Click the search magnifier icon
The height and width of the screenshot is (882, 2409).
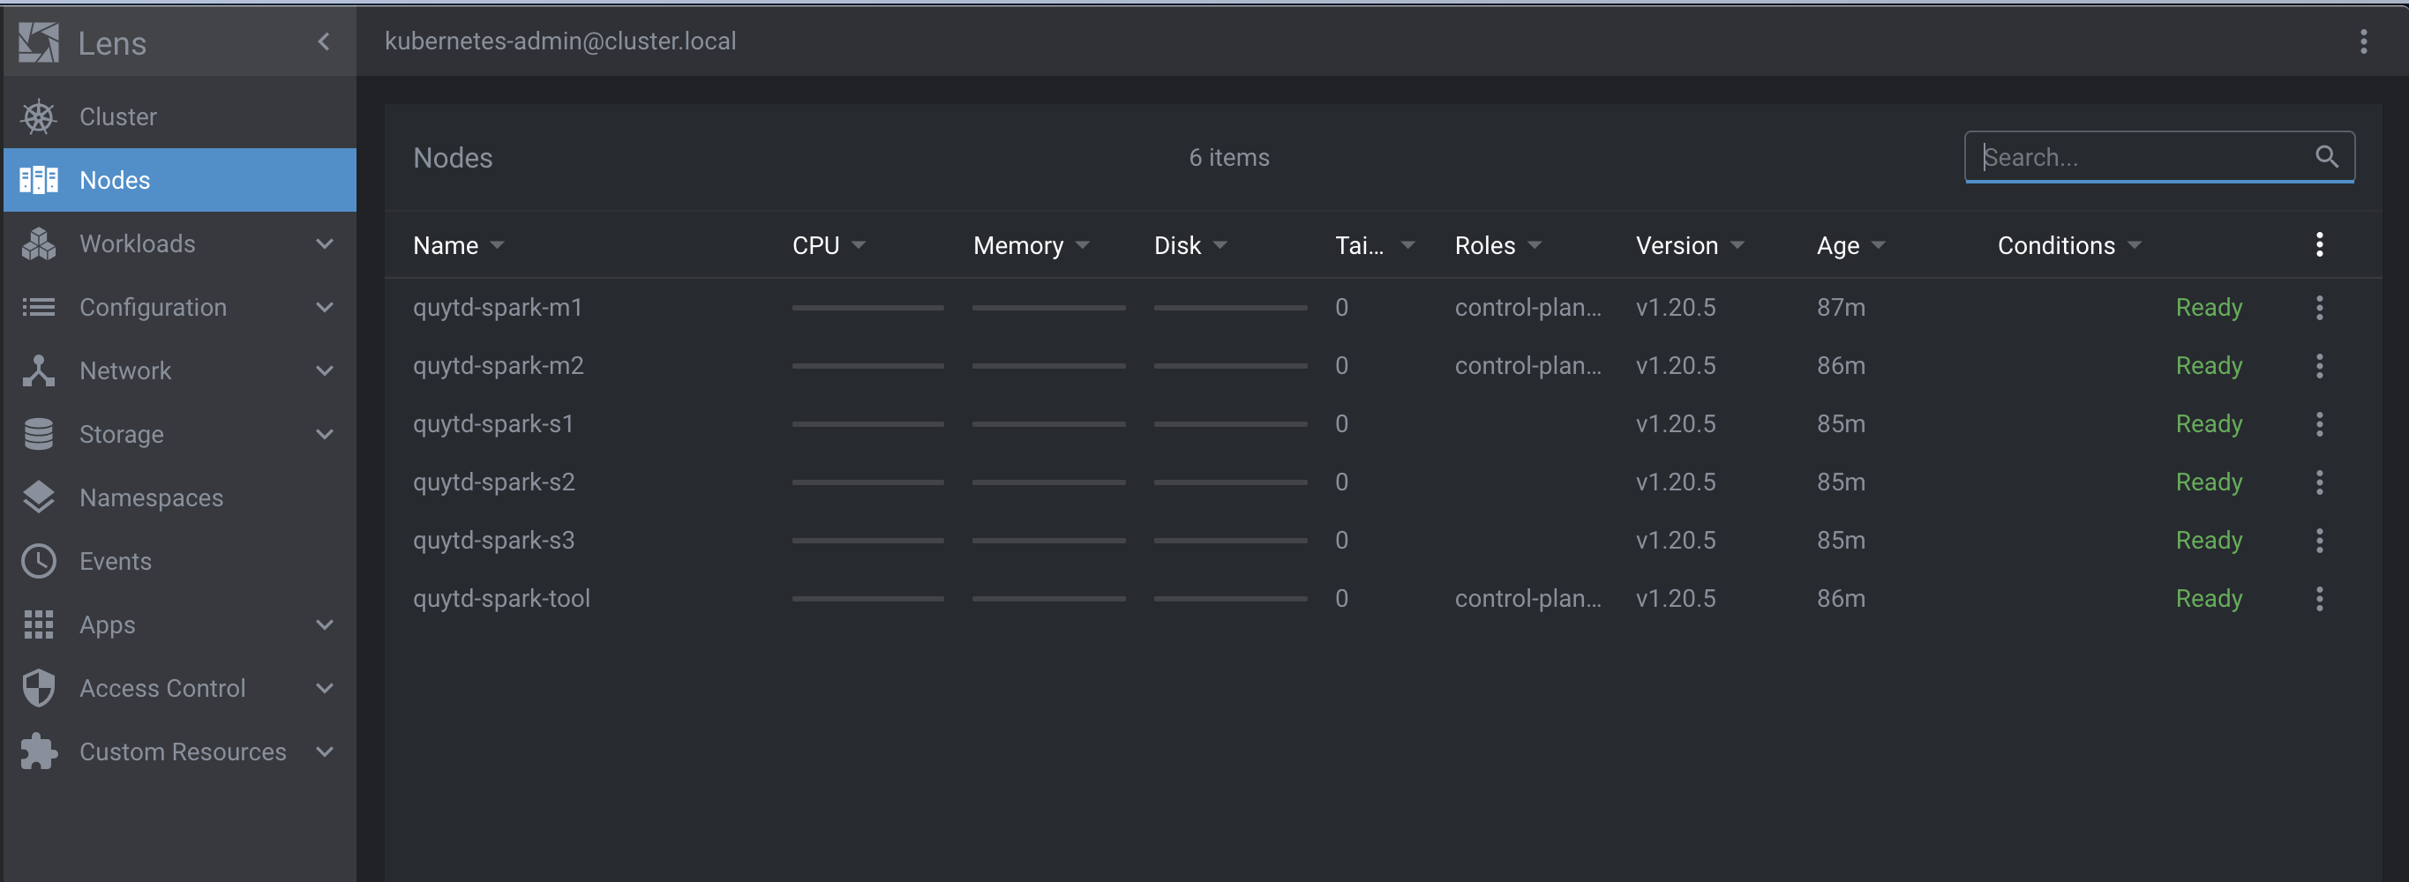click(2326, 157)
